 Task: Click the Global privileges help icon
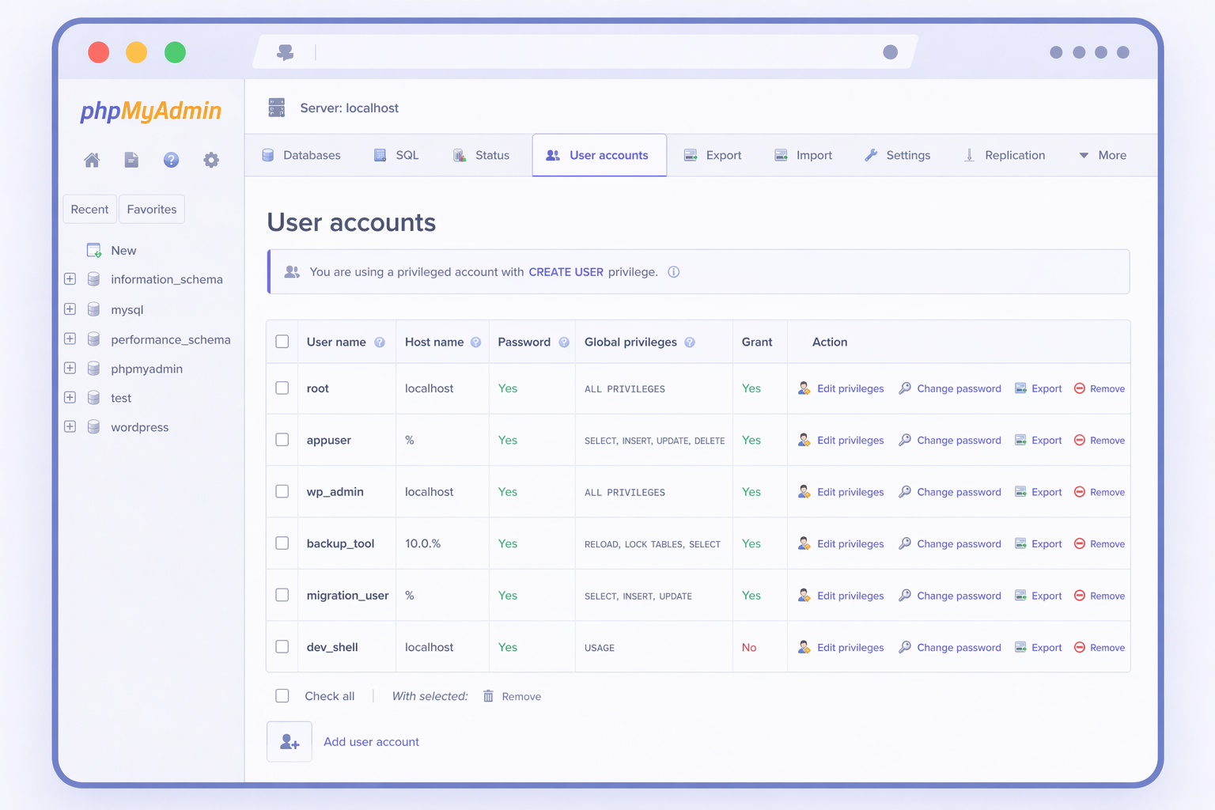click(x=690, y=343)
